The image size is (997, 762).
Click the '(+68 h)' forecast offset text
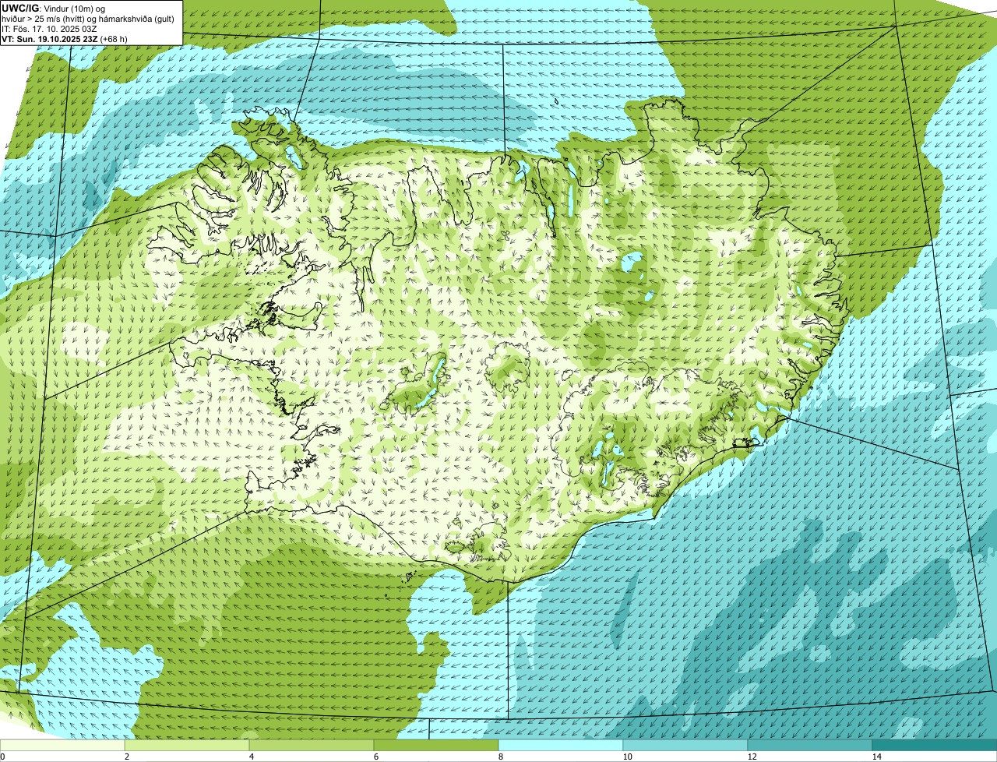(x=114, y=38)
